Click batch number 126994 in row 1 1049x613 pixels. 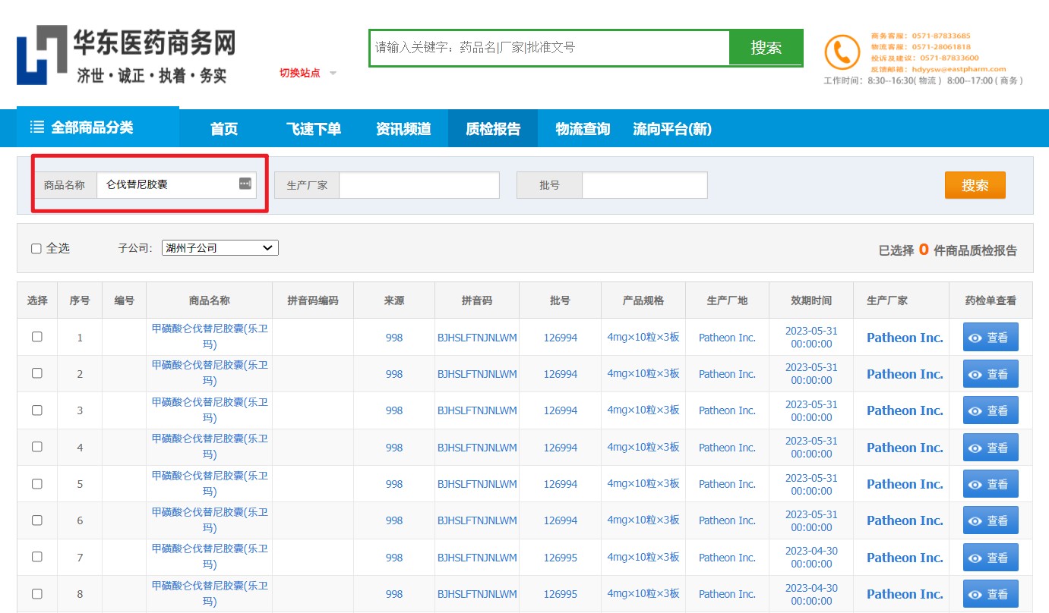(561, 338)
